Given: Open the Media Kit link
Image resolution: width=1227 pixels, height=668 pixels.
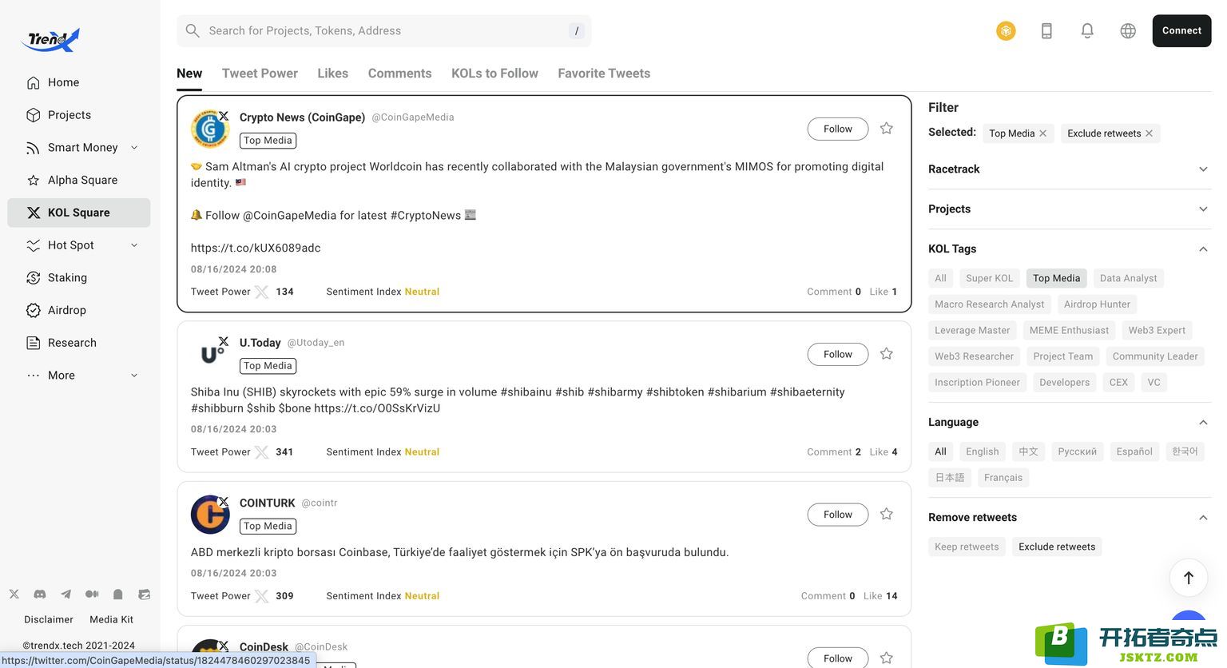Looking at the screenshot, I should 112,620.
